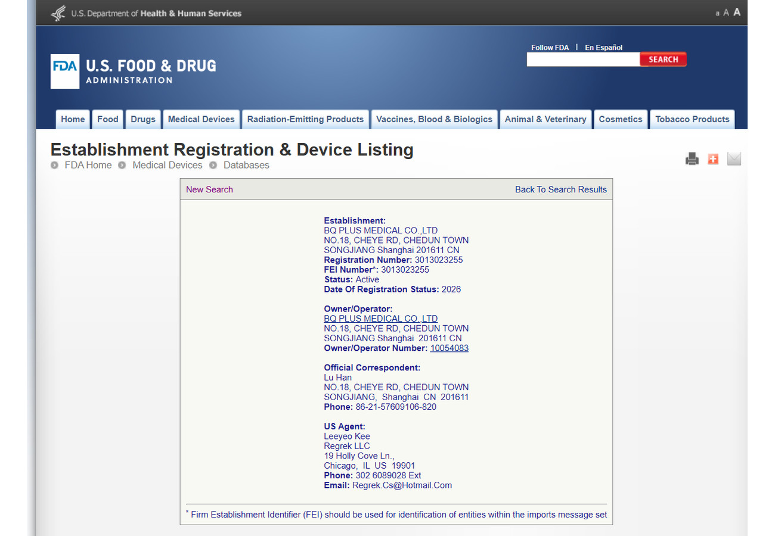Click the page title 'Establishment Registration & Device Listing'
775x536 pixels.
pyautogui.click(x=232, y=149)
